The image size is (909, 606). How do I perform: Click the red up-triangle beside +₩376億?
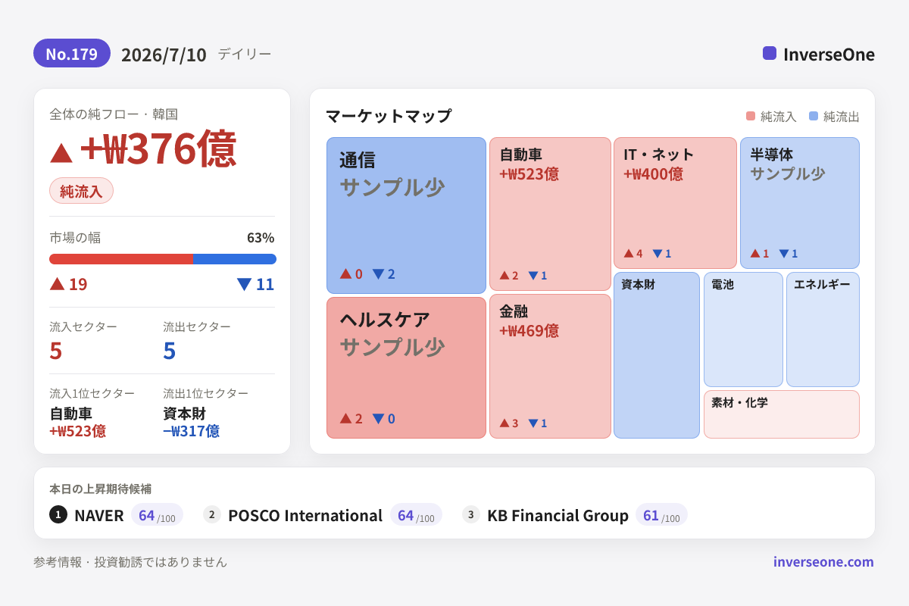[61, 152]
